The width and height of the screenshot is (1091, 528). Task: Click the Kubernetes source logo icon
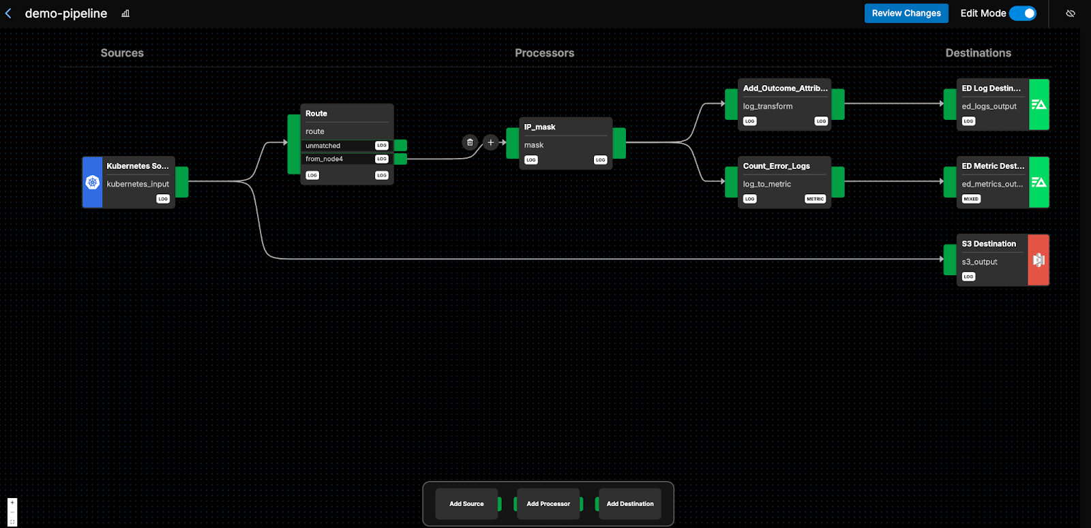point(93,183)
